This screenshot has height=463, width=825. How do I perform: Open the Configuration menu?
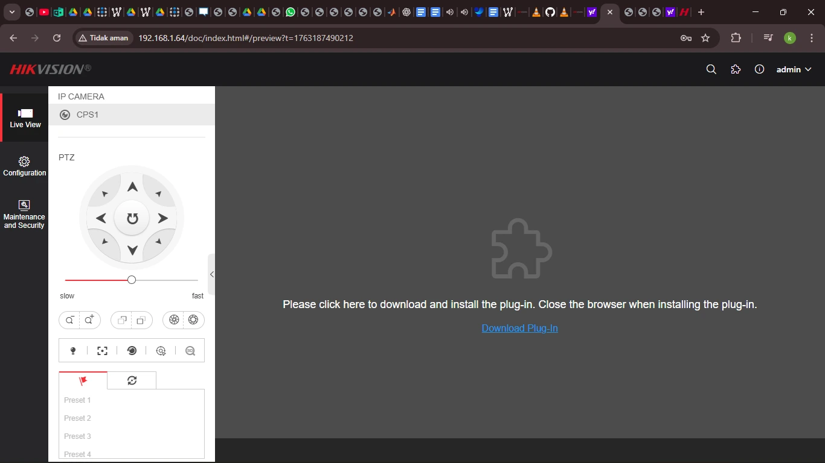tap(24, 166)
